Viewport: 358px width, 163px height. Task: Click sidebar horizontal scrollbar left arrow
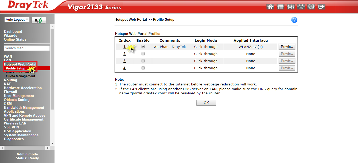tap(2, 148)
